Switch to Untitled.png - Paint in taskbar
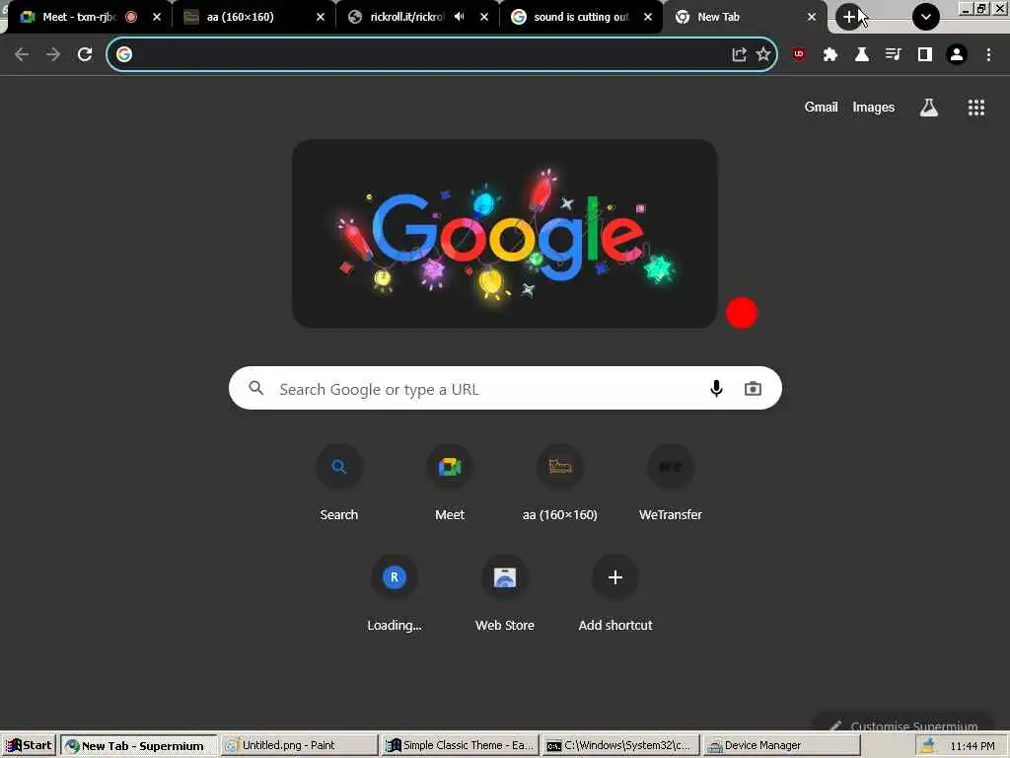The image size is (1010, 758). (298, 746)
